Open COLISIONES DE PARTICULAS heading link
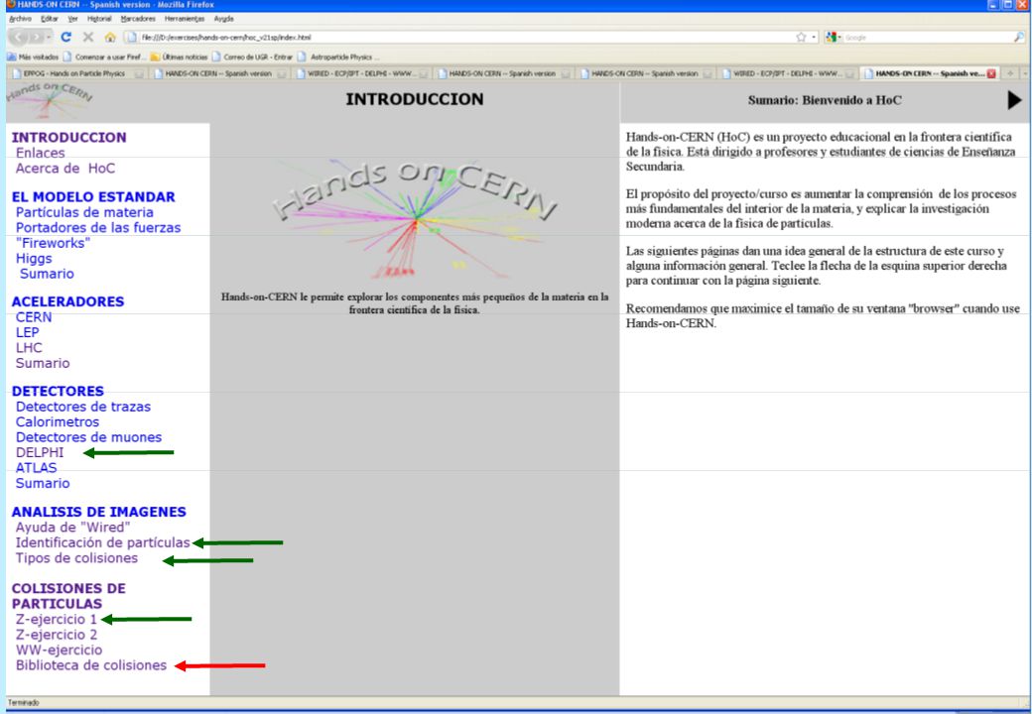This screenshot has height=714, width=1032. (68, 596)
